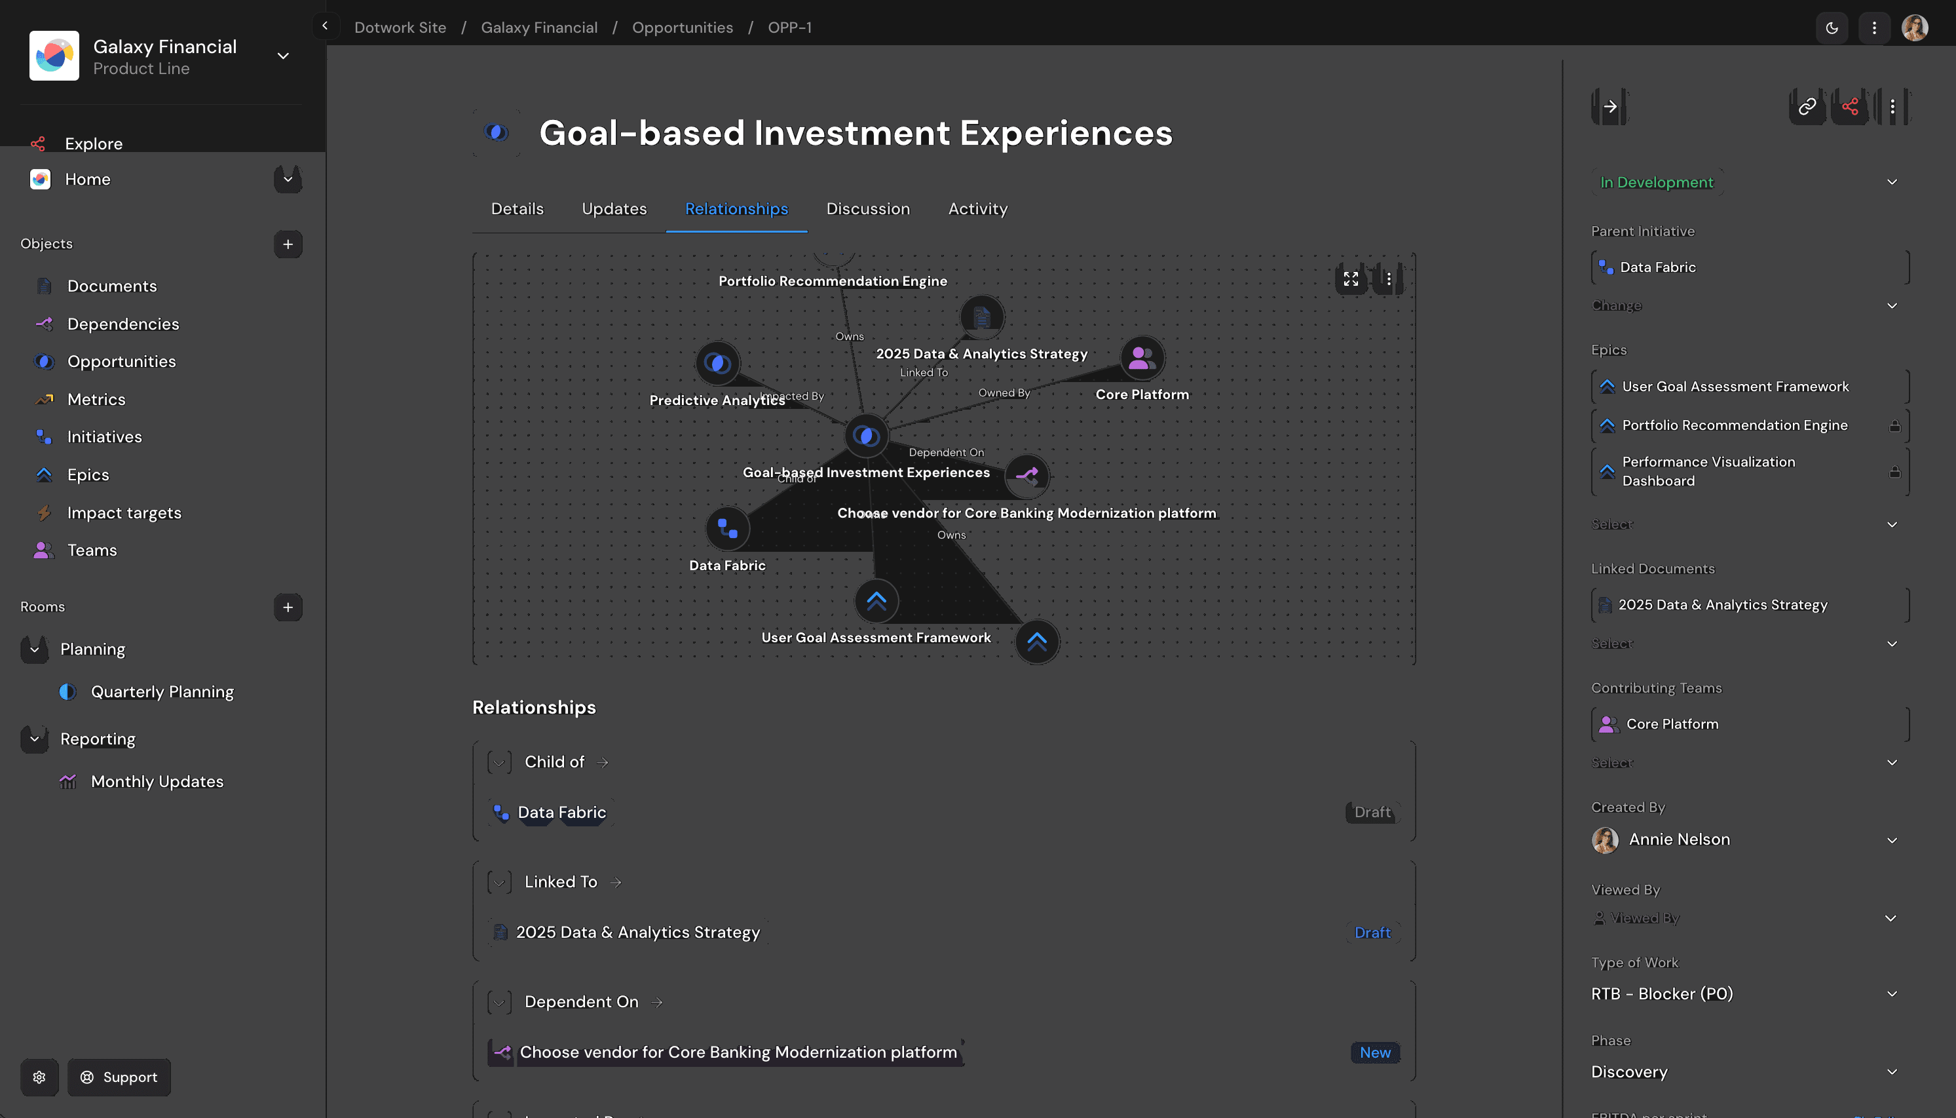Image resolution: width=1956 pixels, height=1118 pixels.
Task: Click the red share relationships icon
Action: (1850, 106)
